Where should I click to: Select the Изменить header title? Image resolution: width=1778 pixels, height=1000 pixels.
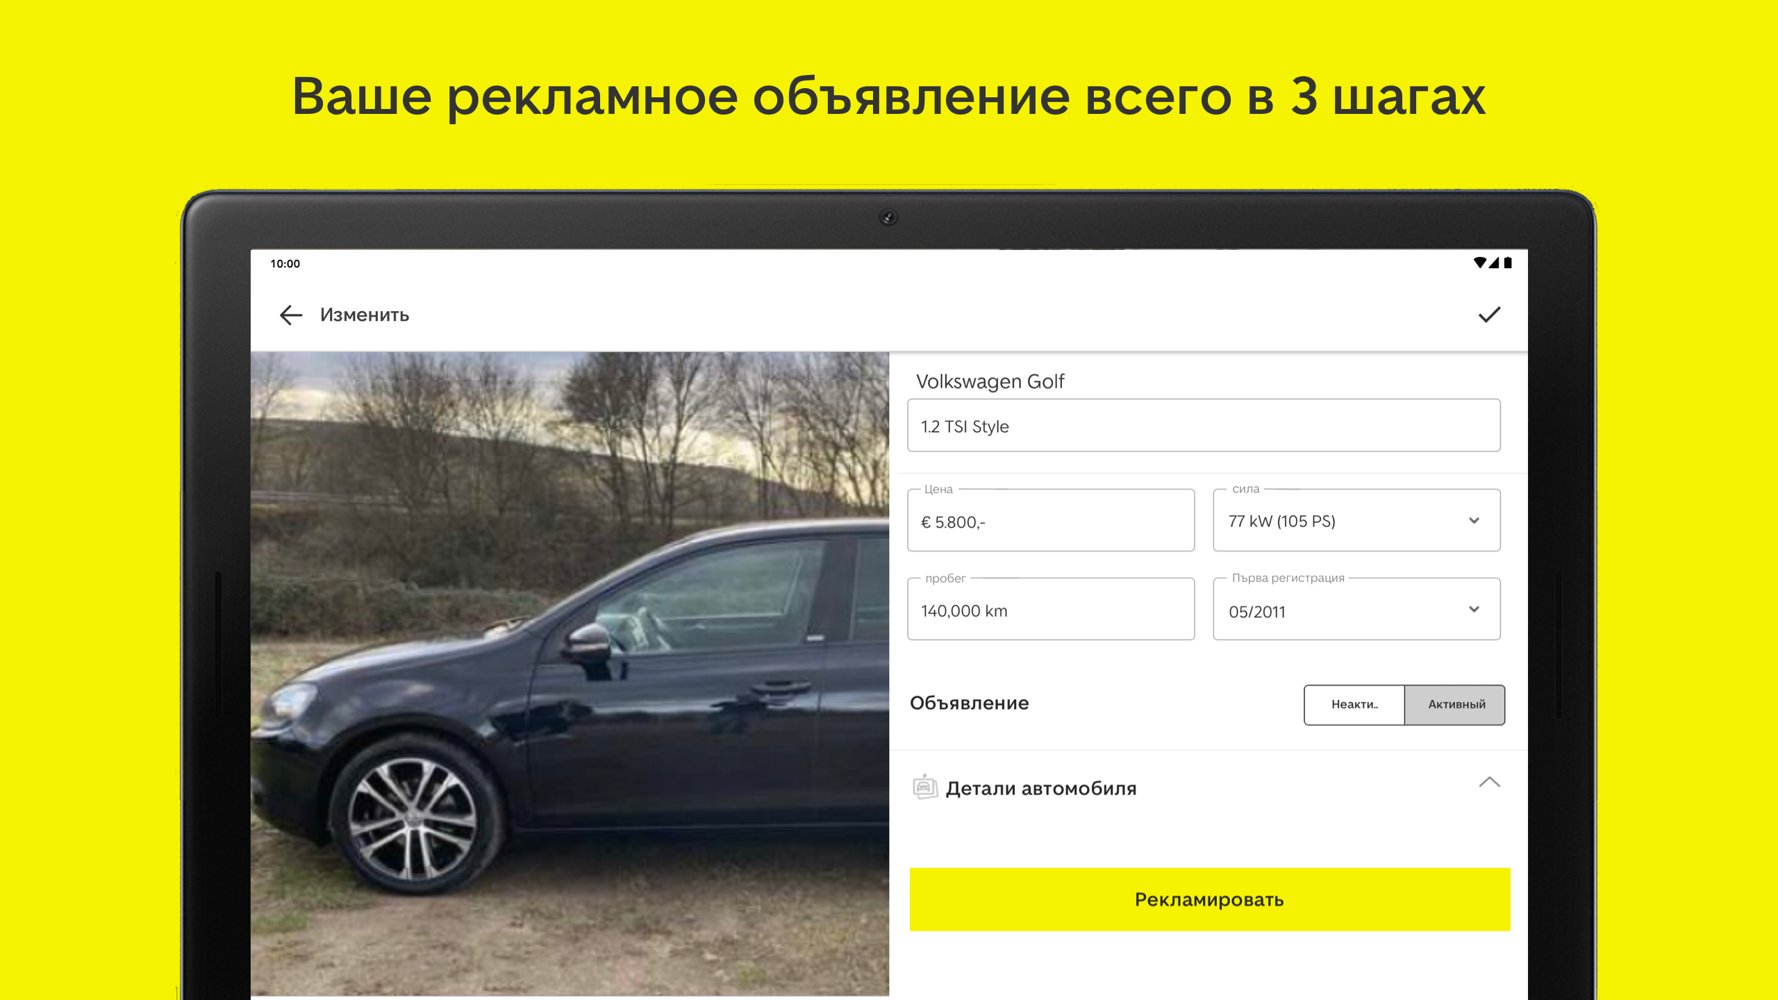click(x=365, y=315)
